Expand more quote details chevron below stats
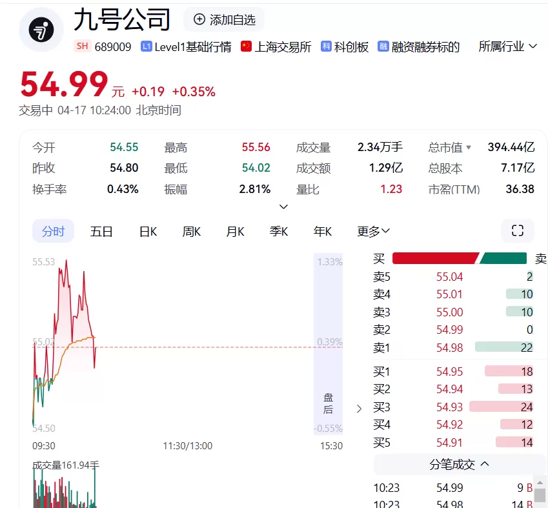Viewport: 548px width, 508px height. click(283, 207)
